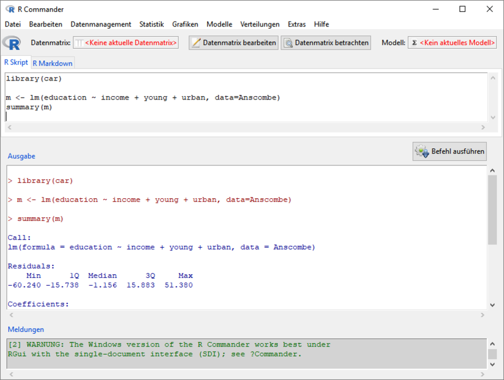
Task: Open the Datenmanagement menu
Action: coord(101,24)
